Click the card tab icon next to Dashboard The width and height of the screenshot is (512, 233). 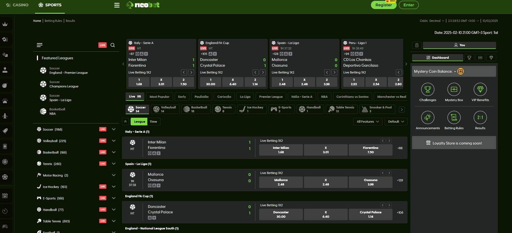click(480, 58)
